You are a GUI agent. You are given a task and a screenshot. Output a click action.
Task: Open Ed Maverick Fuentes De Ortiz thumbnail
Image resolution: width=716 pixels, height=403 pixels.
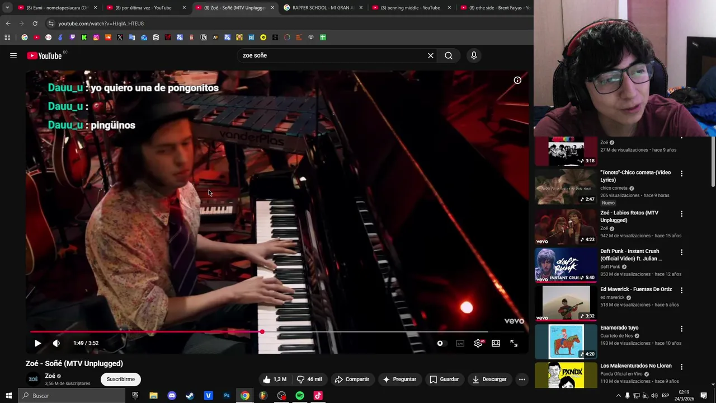[566, 303]
